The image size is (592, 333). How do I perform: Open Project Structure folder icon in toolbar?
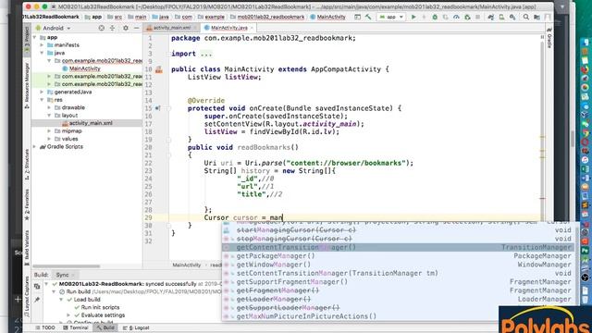tap(536, 17)
